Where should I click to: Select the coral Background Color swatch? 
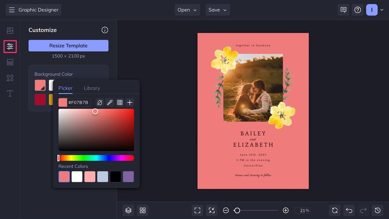[40, 85]
